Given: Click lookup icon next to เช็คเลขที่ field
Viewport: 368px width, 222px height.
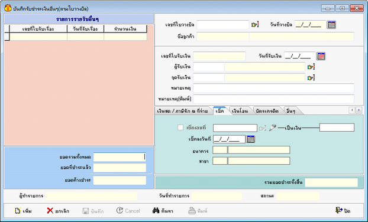Looking at the screenshot, I should click(263, 128).
